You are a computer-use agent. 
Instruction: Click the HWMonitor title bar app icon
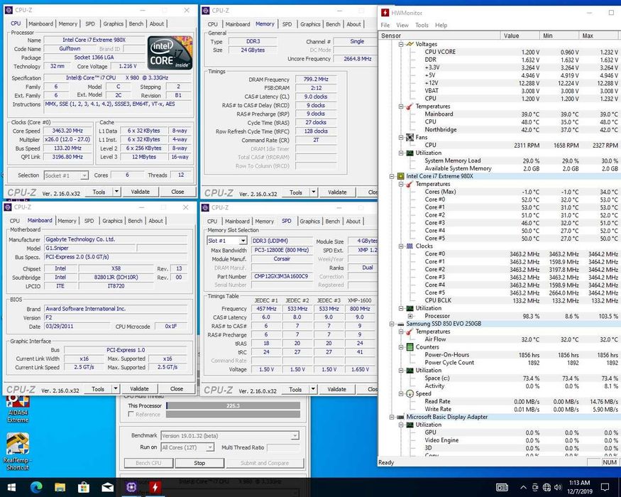click(385, 13)
